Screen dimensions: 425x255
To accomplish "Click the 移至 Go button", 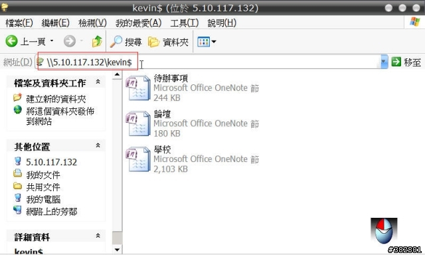I will pyautogui.click(x=406, y=62).
